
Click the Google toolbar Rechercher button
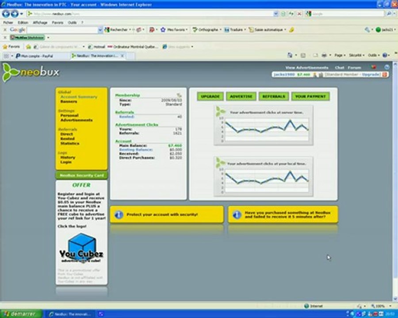tap(116, 30)
